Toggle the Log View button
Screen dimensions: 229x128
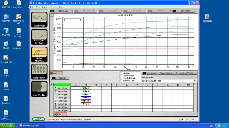[149, 73]
